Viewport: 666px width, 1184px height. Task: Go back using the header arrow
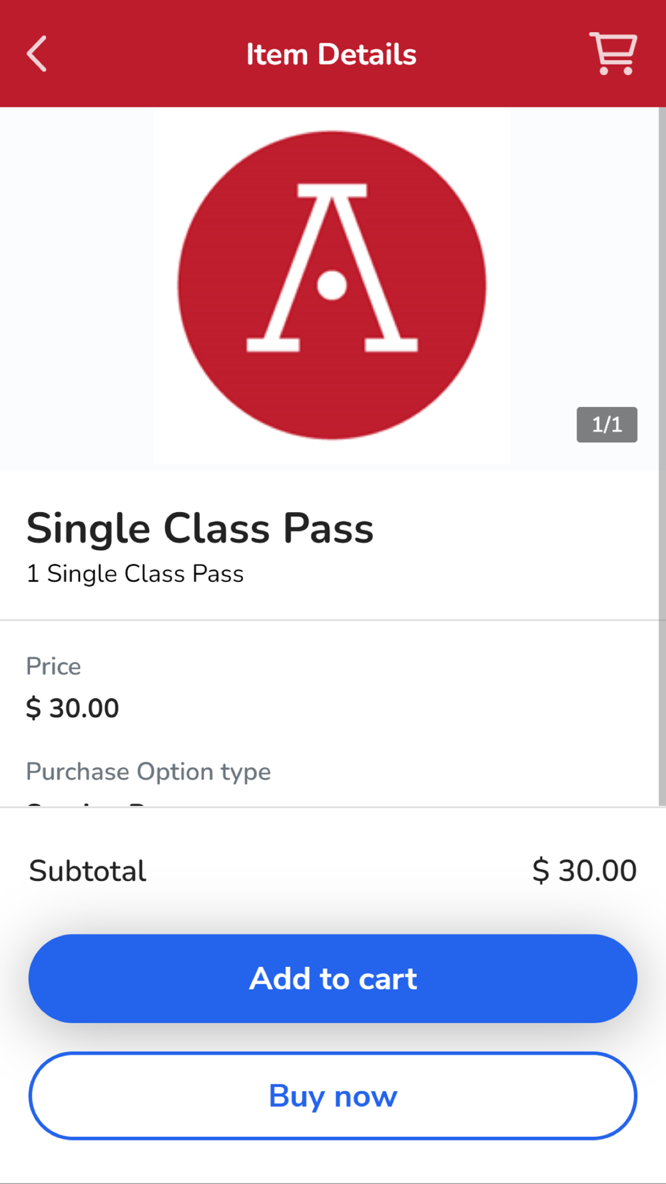tap(37, 54)
